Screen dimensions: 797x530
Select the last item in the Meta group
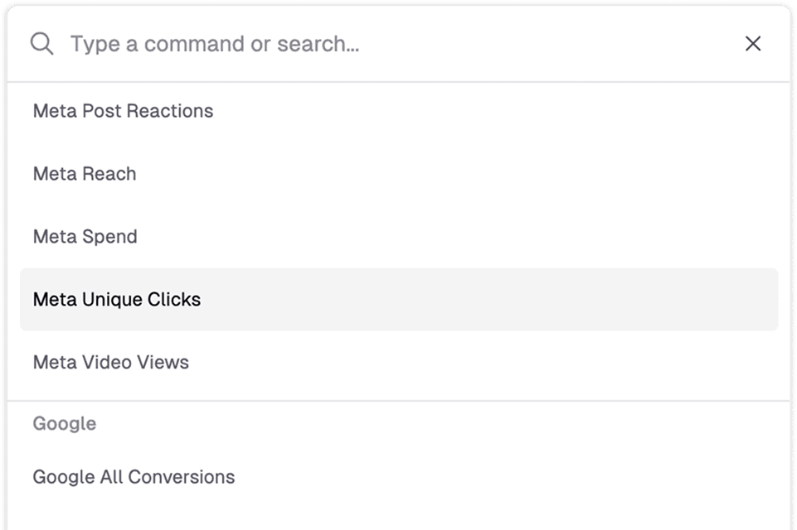coord(111,363)
